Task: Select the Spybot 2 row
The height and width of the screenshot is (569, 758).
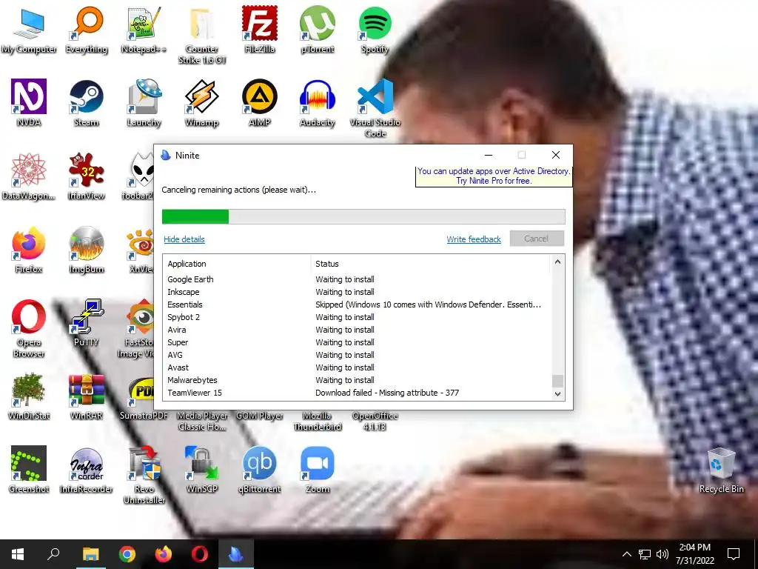Action: (x=357, y=317)
